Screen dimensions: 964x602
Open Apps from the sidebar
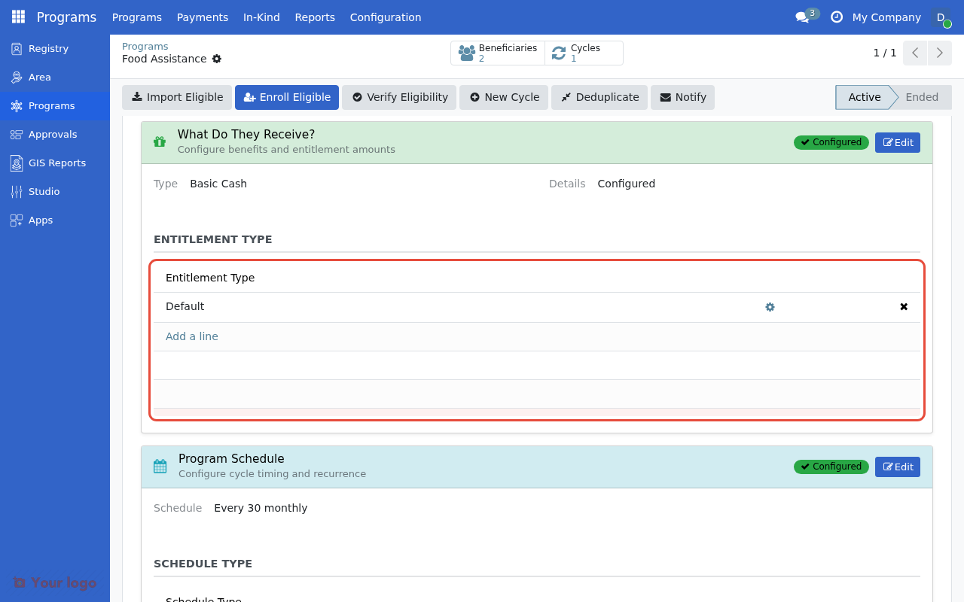point(39,220)
